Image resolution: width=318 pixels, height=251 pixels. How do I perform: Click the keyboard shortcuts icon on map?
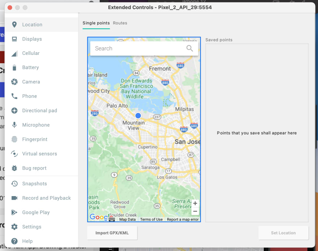[112, 219]
